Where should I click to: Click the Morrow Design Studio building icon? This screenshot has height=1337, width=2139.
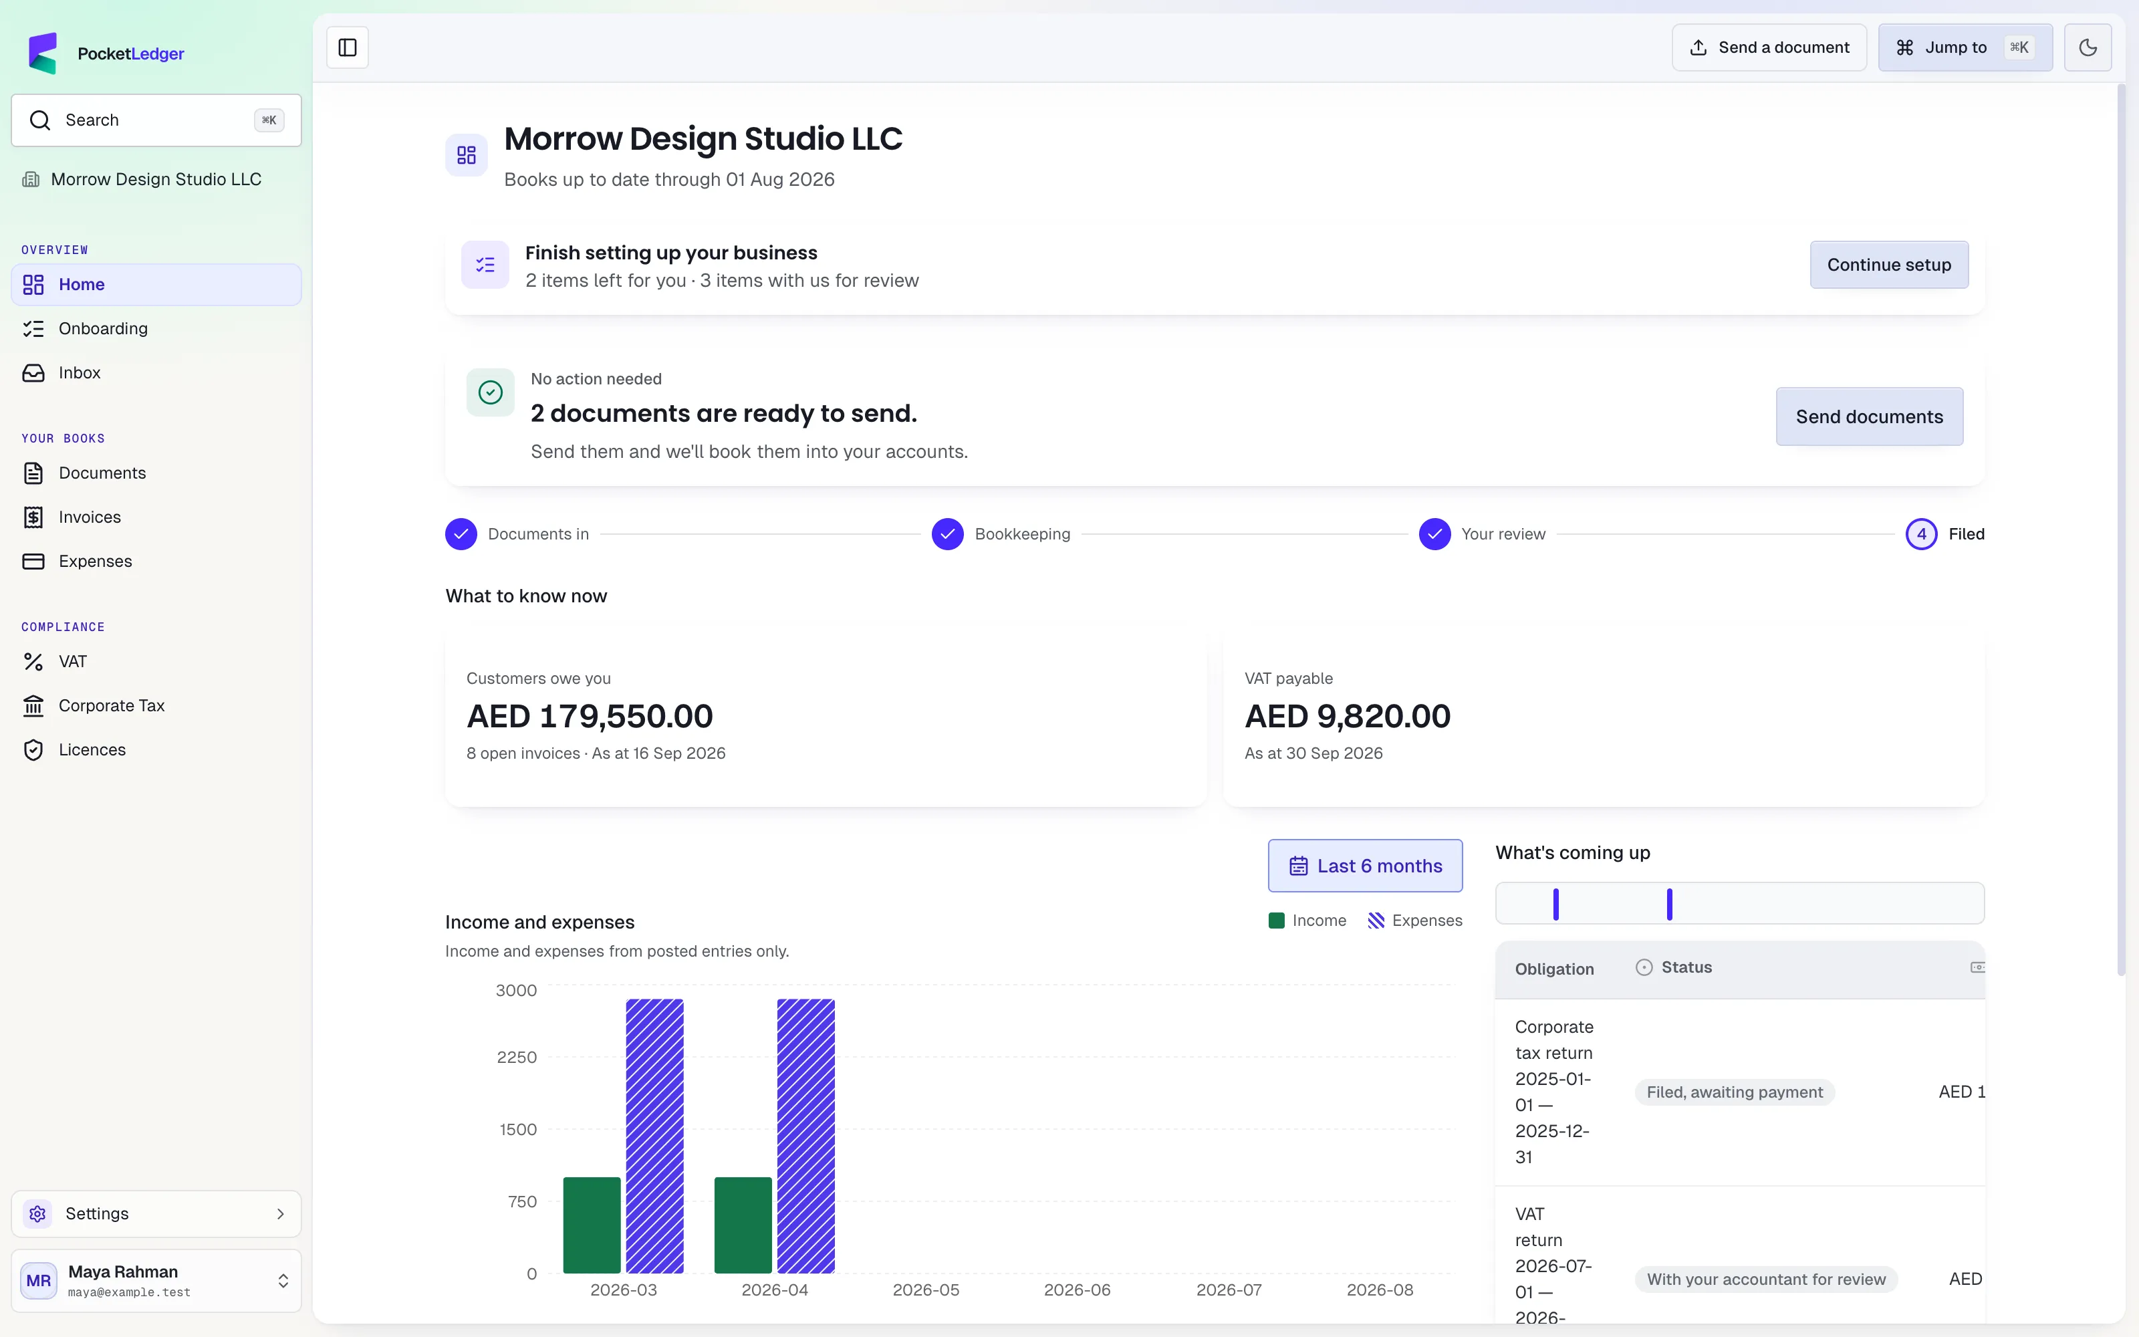point(31,180)
